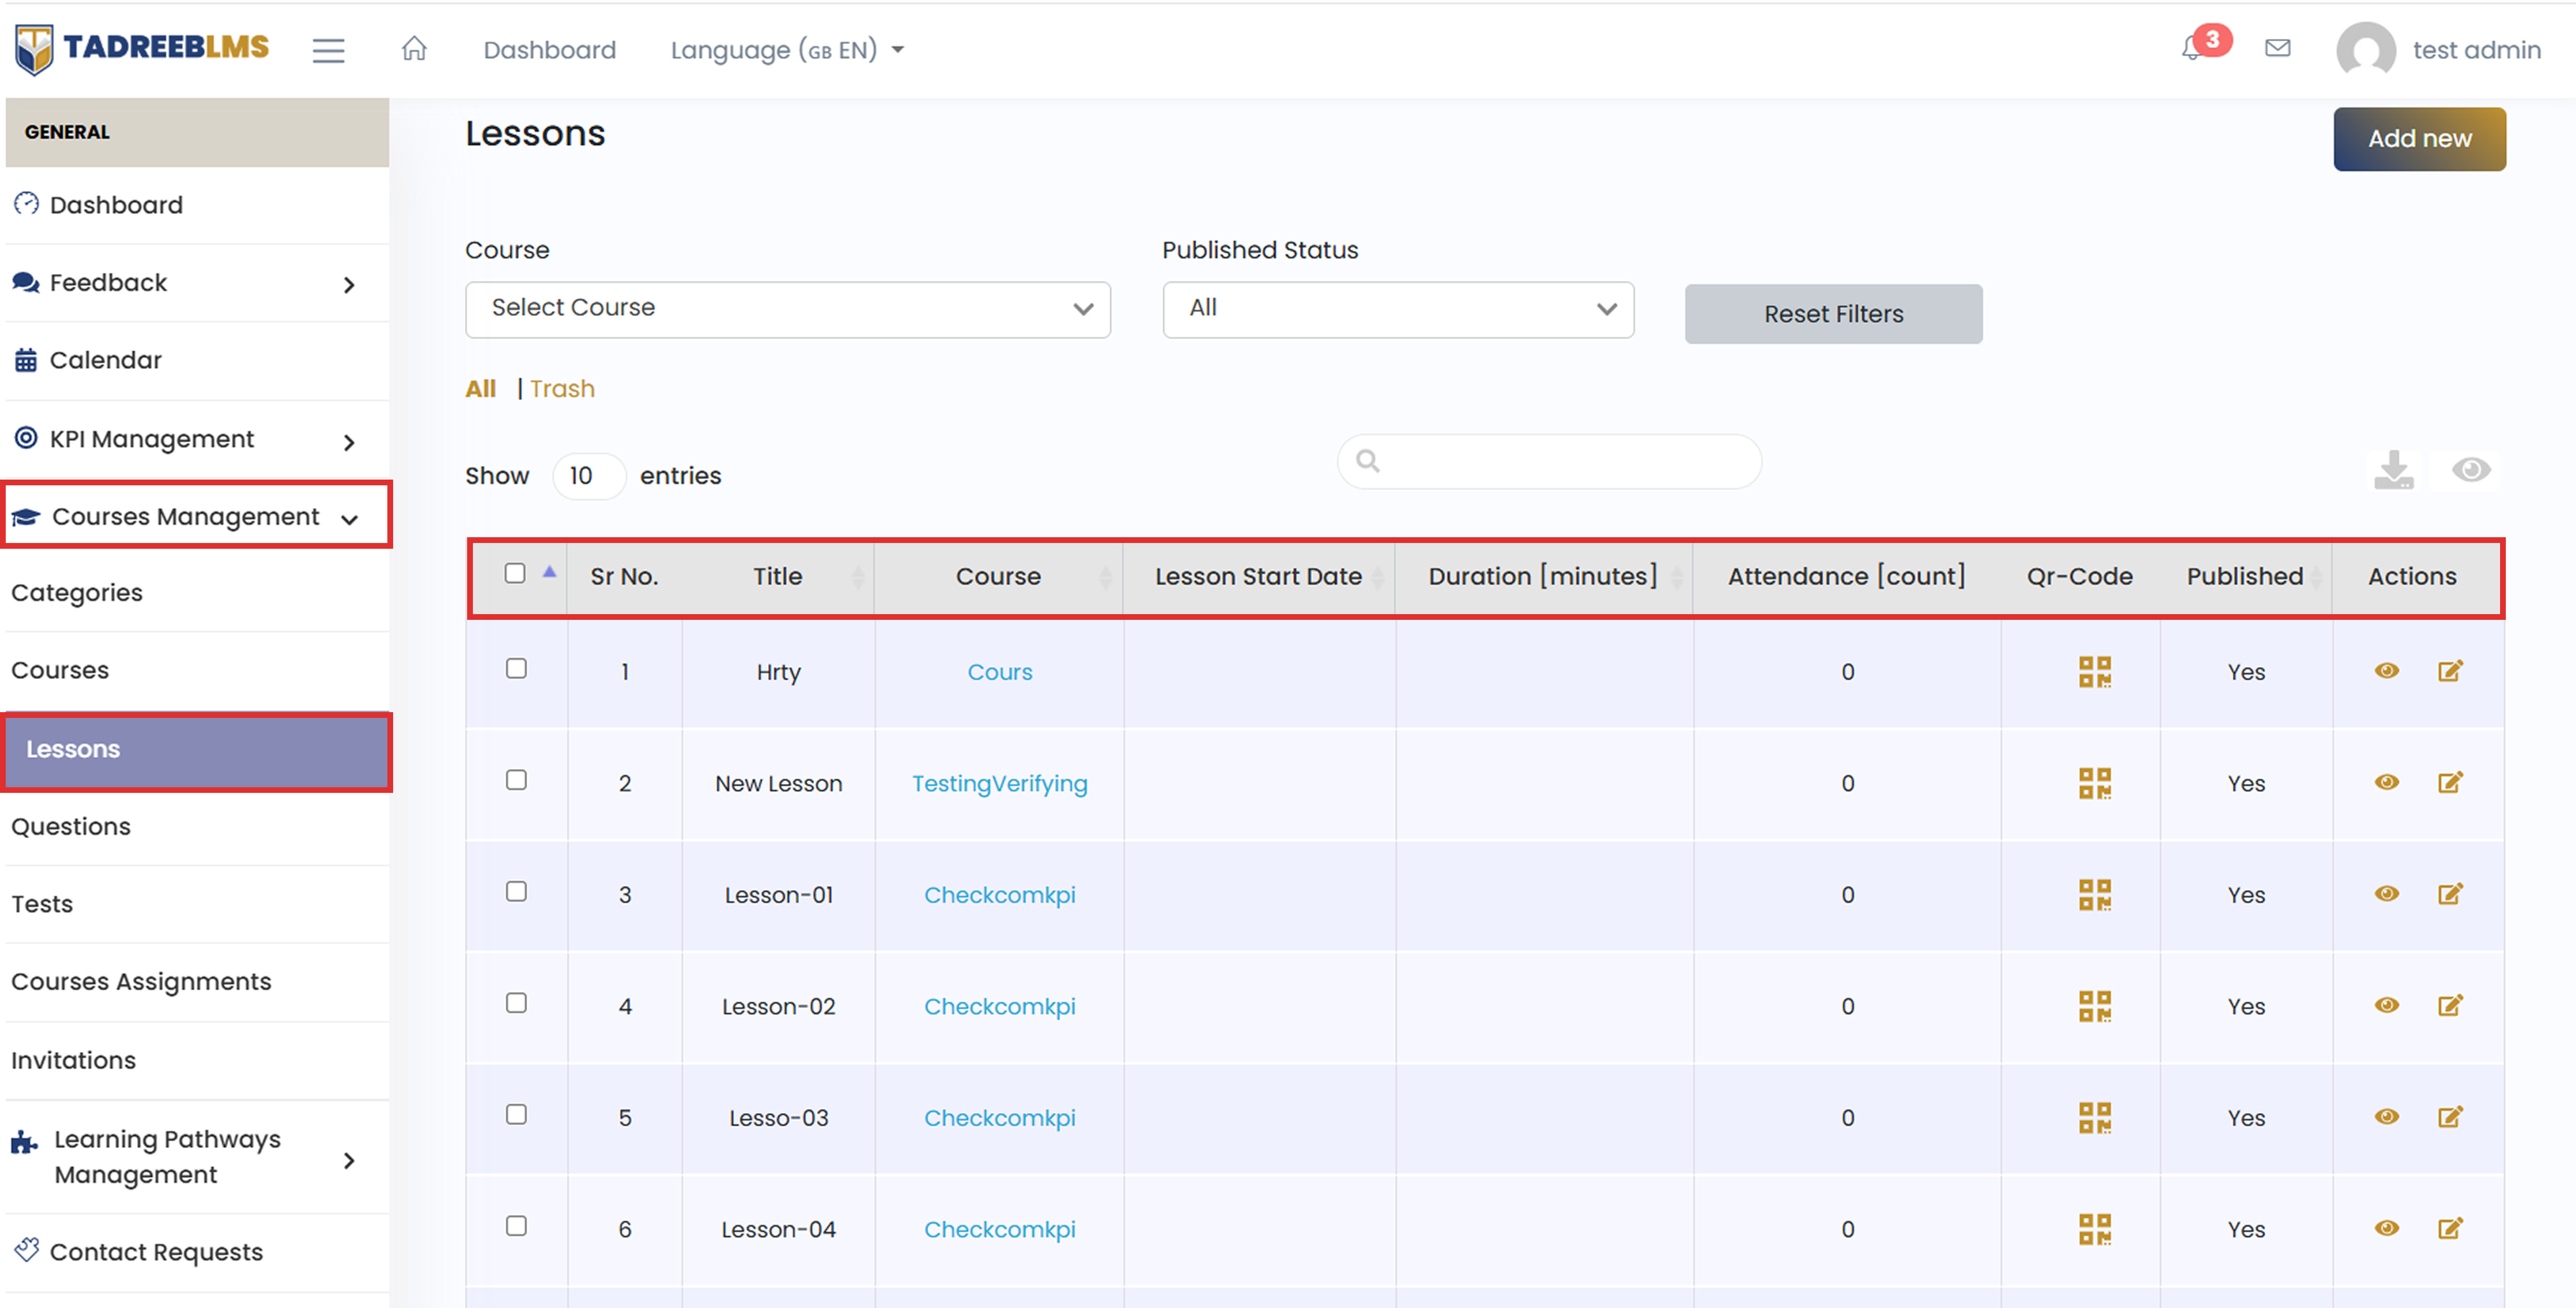Edit the New Lesson row

point(2450,782)
